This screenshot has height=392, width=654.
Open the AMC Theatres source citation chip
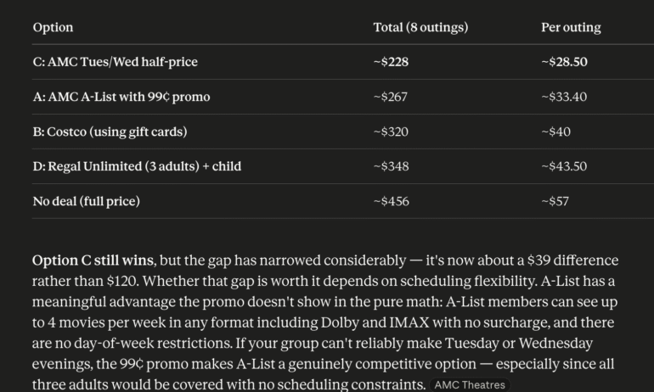coord(470,385)
